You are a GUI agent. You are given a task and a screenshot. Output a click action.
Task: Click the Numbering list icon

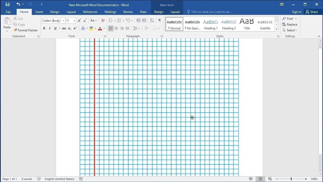click(119, 21)
